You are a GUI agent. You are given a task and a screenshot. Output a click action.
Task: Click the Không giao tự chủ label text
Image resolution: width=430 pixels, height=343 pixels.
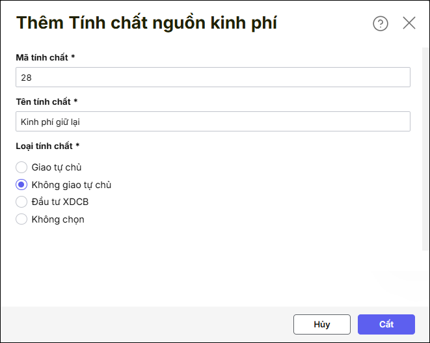(x=72, y=185)
